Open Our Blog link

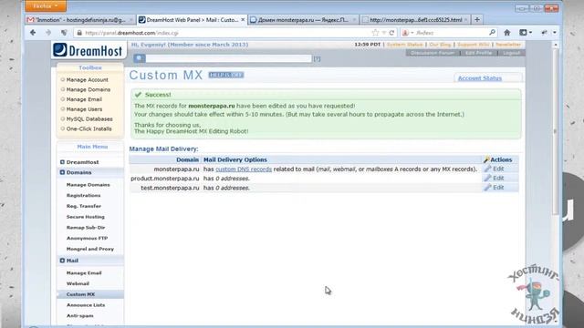440,45
